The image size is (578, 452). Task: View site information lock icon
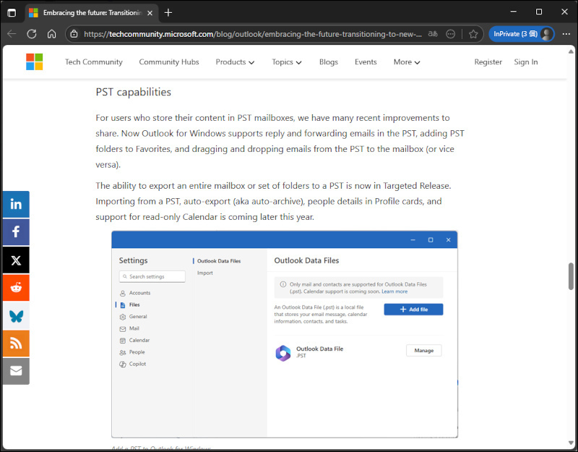coord(74,34)
